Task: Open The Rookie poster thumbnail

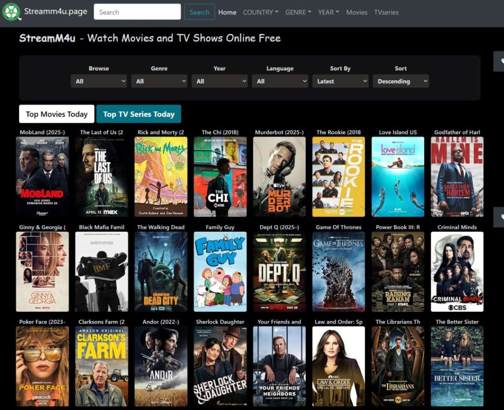Action: 339,177
